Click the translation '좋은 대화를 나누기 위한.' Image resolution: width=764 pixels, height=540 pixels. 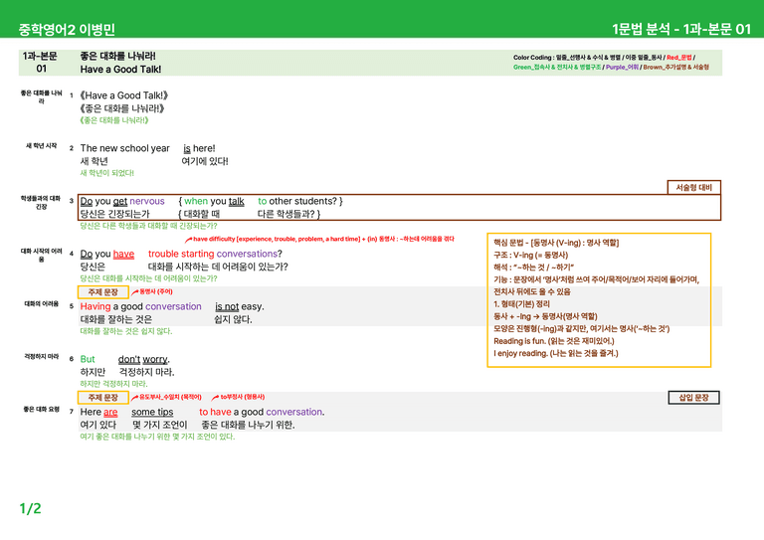pos(248,425)
